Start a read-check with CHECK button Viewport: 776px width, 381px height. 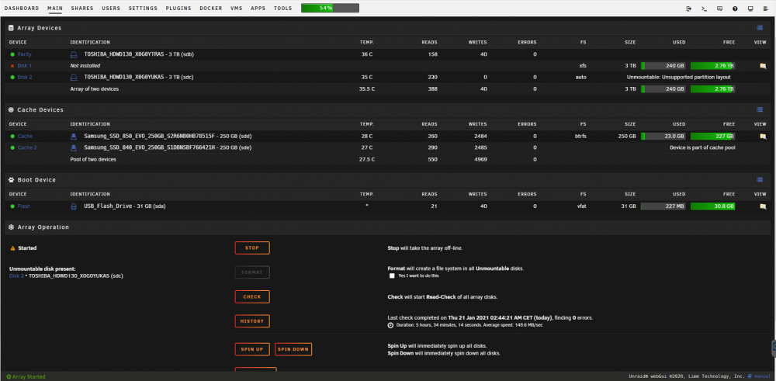(x=252, y=297)
